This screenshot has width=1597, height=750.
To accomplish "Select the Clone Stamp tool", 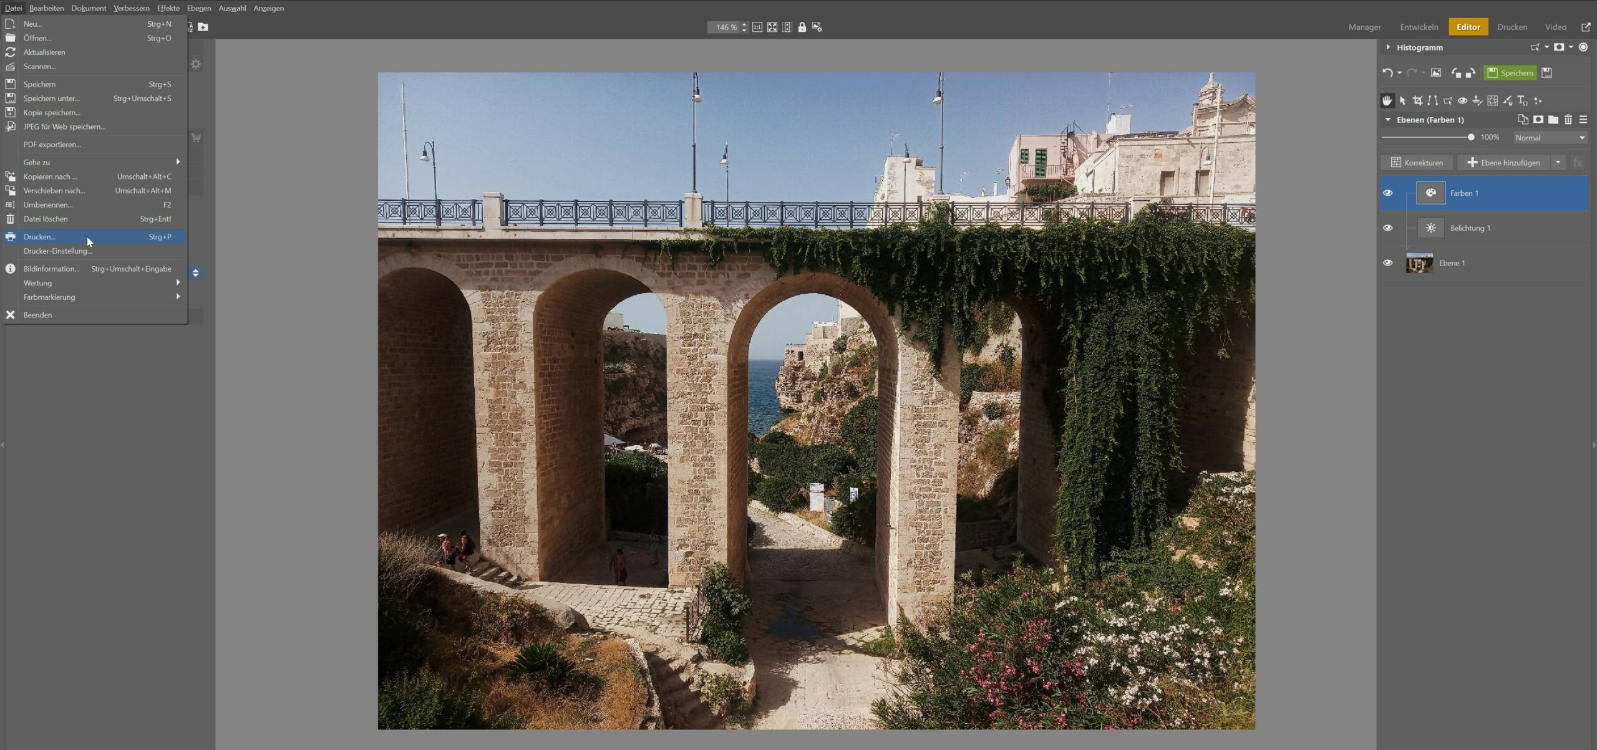I will tap(1477, 100).
